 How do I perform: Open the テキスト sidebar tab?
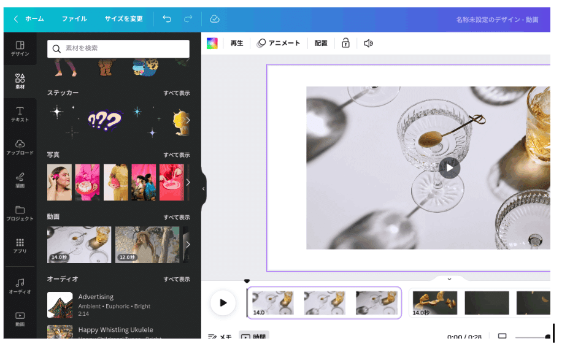point(20,115)
